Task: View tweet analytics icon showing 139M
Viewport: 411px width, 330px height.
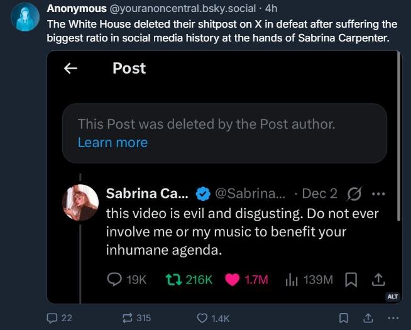Action: point(292,280)
